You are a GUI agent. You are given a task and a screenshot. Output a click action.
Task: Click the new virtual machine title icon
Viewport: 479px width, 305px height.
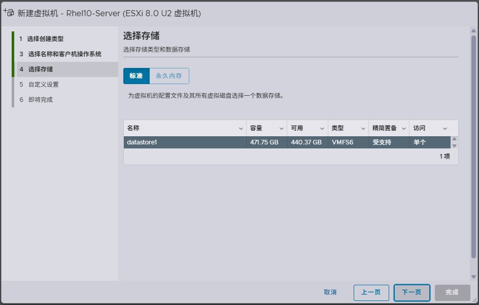click(9, 13)
